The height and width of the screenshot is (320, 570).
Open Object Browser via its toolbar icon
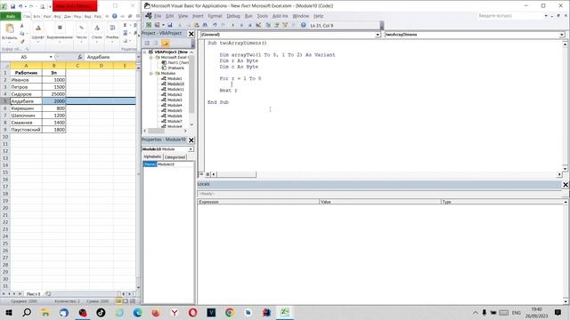coord(285,25)
